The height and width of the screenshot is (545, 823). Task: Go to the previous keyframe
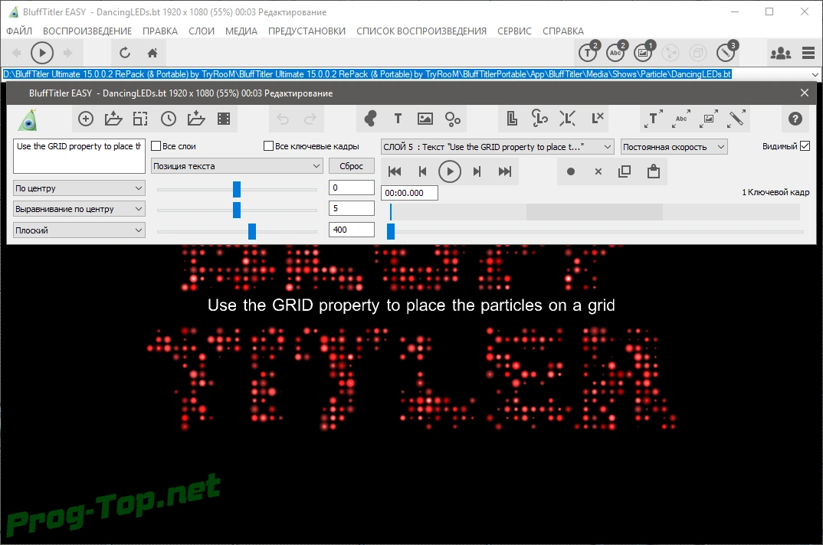coord(422,171)
